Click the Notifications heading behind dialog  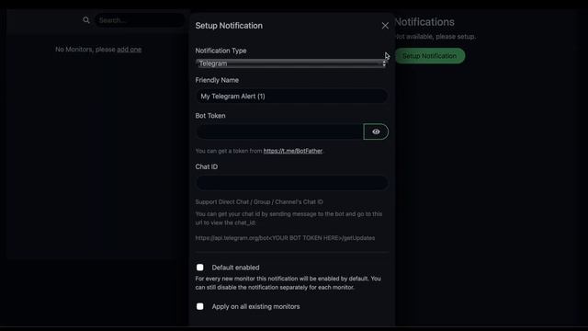coord(424,22)
